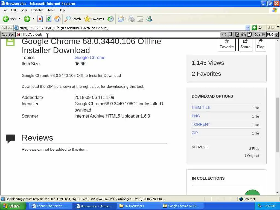
Task: Click the system tray icon near clock
Action: [260, 206]
